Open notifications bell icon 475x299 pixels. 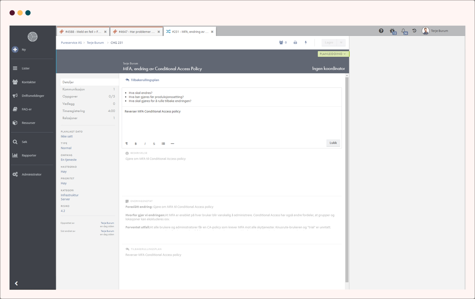[403, 31]
